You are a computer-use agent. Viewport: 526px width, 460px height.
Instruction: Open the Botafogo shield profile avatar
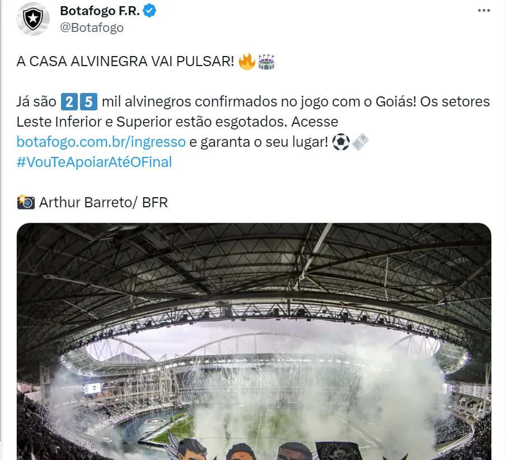(x=33, y=19)
